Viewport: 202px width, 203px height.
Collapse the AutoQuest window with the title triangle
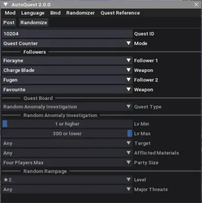pos(6,4)
